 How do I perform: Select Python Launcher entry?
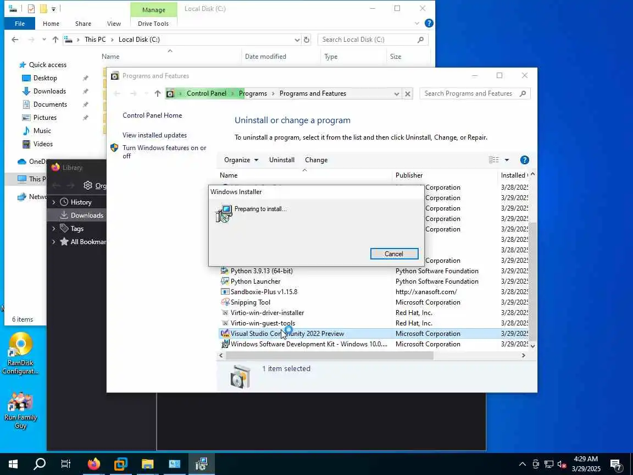click(256, 281)
